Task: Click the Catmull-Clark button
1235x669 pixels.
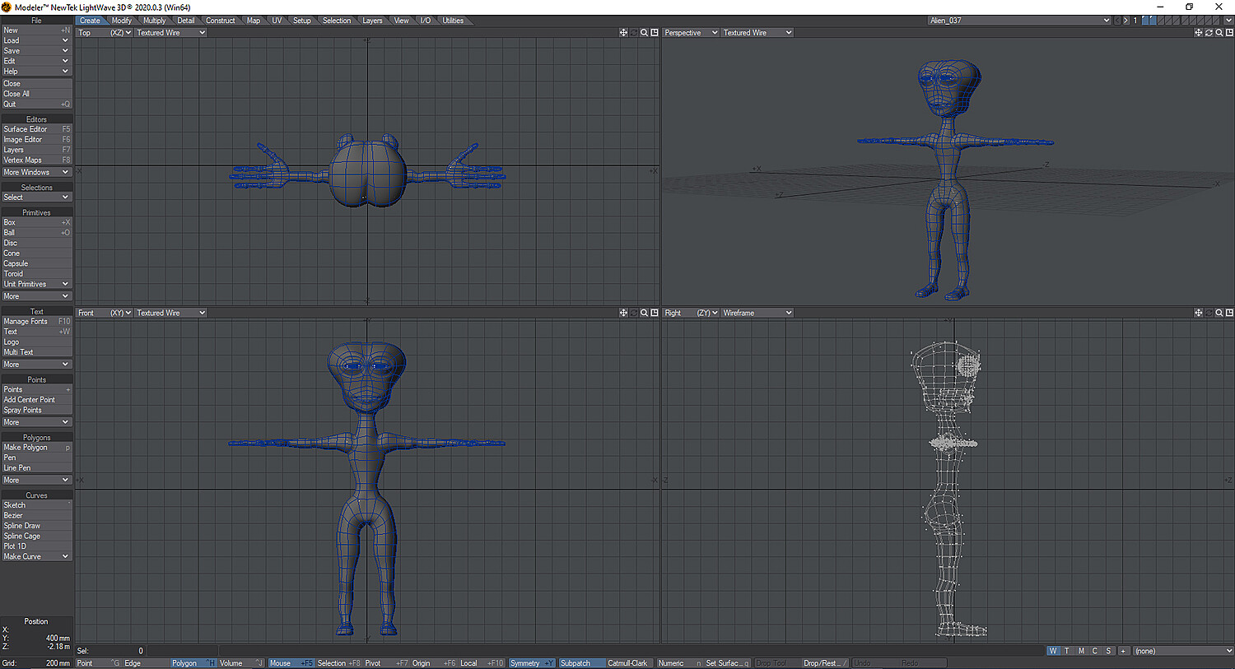Action: [629, 662]
